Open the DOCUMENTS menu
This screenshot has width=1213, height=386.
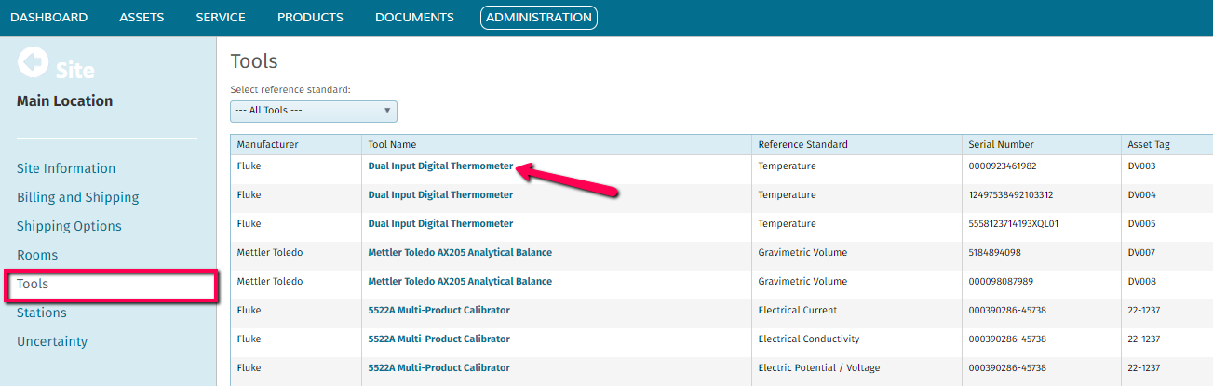point(414,18)
